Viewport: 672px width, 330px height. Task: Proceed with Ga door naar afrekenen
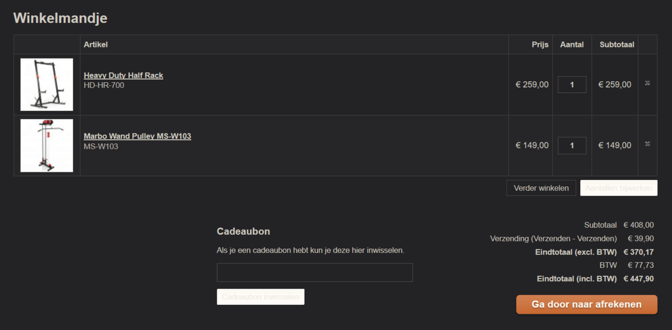tap(586, 304)
